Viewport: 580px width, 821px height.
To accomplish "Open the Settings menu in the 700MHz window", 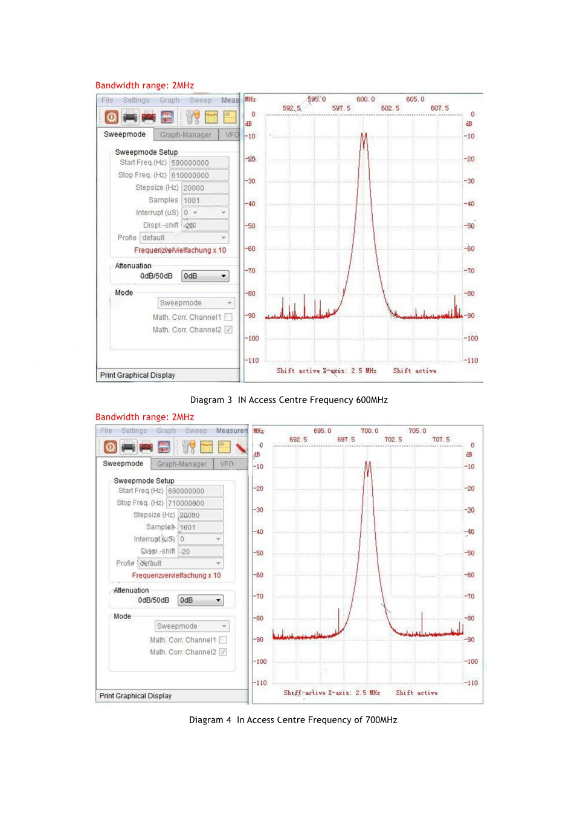I will [x=134, y=430].
